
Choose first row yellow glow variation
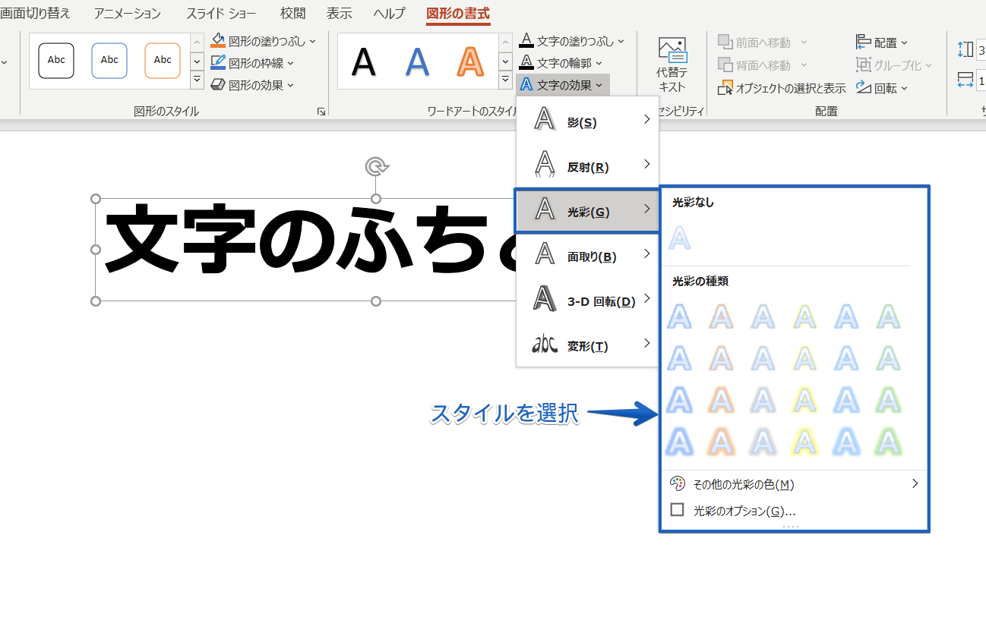coord(805,316)
